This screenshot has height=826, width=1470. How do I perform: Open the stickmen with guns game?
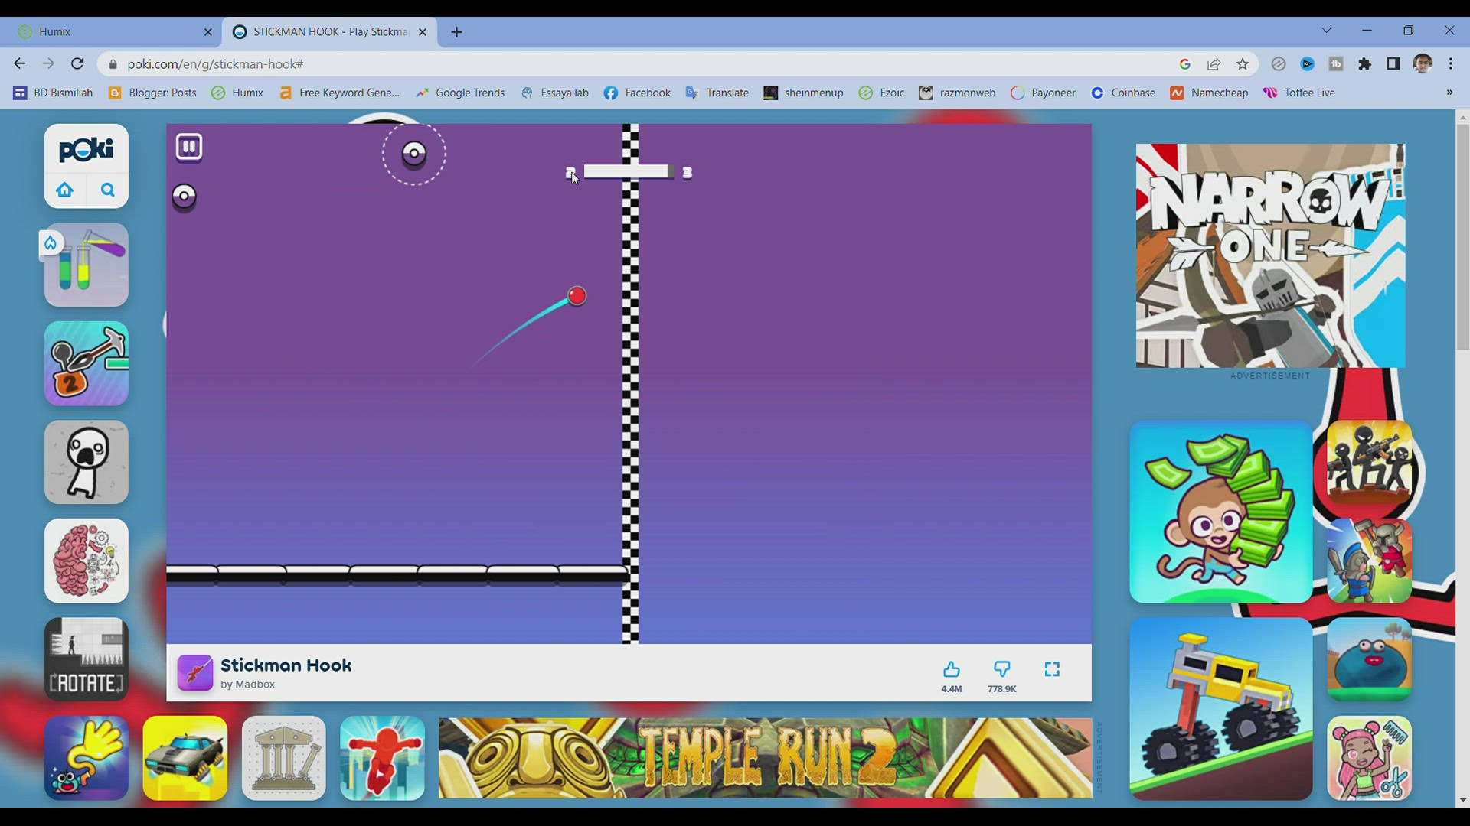pyautogui.click(x=1370, y=462)
